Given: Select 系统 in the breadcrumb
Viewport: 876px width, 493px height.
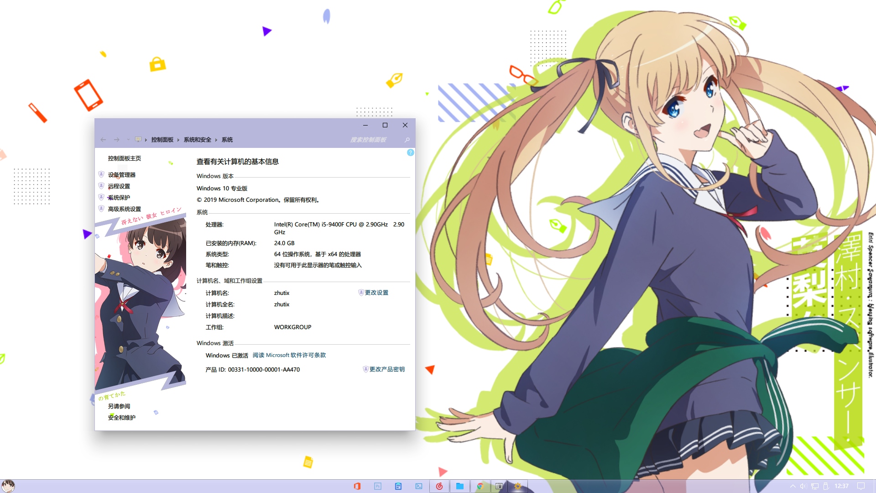Looking at the screenshot, I should 227,140.
